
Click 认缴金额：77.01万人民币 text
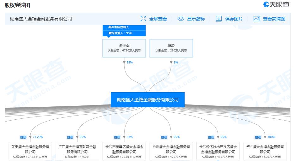124,157
